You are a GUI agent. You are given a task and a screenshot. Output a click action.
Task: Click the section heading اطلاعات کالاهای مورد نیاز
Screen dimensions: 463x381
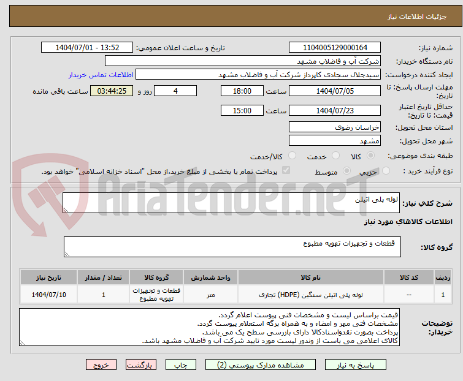[408, 222]
